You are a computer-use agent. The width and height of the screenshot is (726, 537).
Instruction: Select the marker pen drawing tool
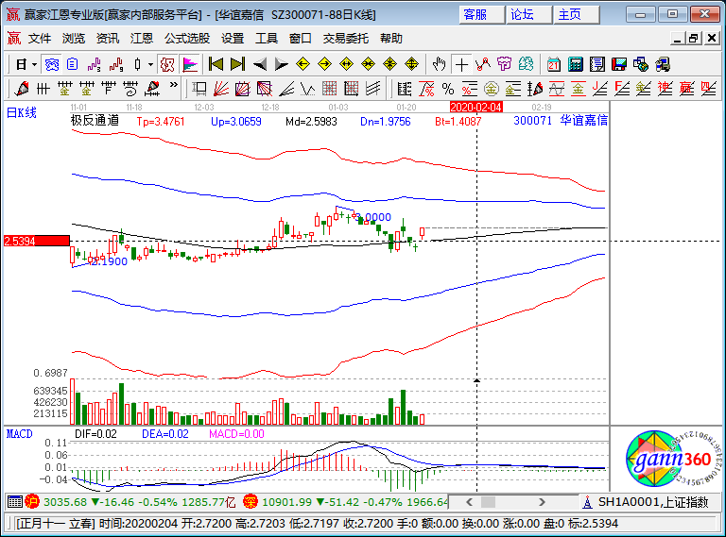coord(22,89)
